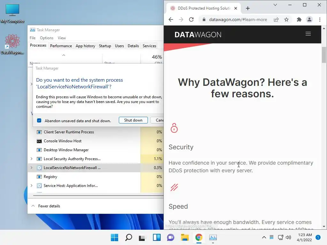327x245 pixels.
Task: Open Chrome extensions puzzle icon
Action: point(299,19)
